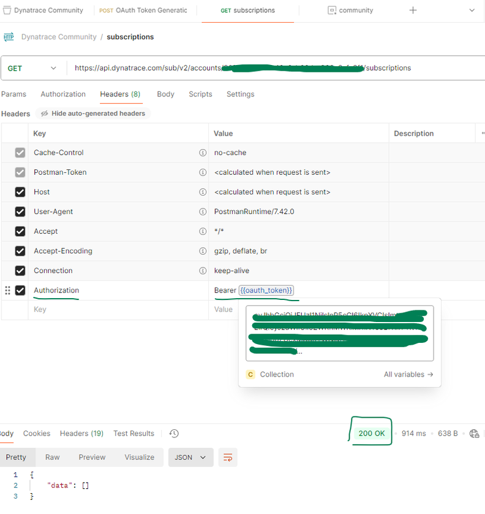
Task: Grab the Authorization row drag handle
Action: point(7,290)
